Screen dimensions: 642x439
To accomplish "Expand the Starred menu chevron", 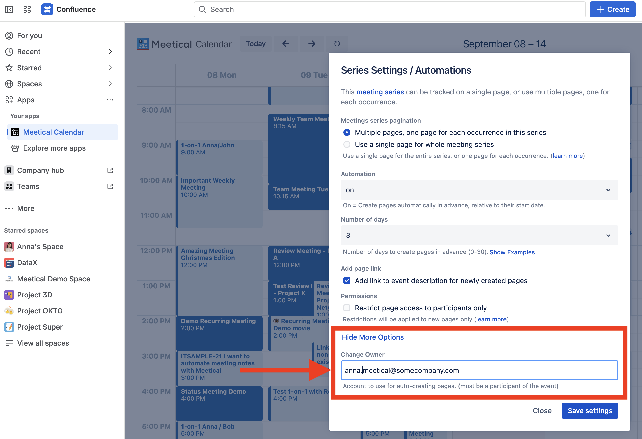I will [x=110, y=68].
